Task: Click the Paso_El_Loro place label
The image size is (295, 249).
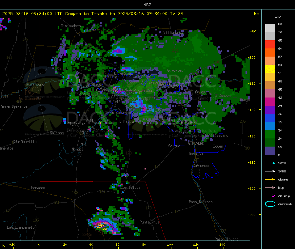Action: [226, 239]
